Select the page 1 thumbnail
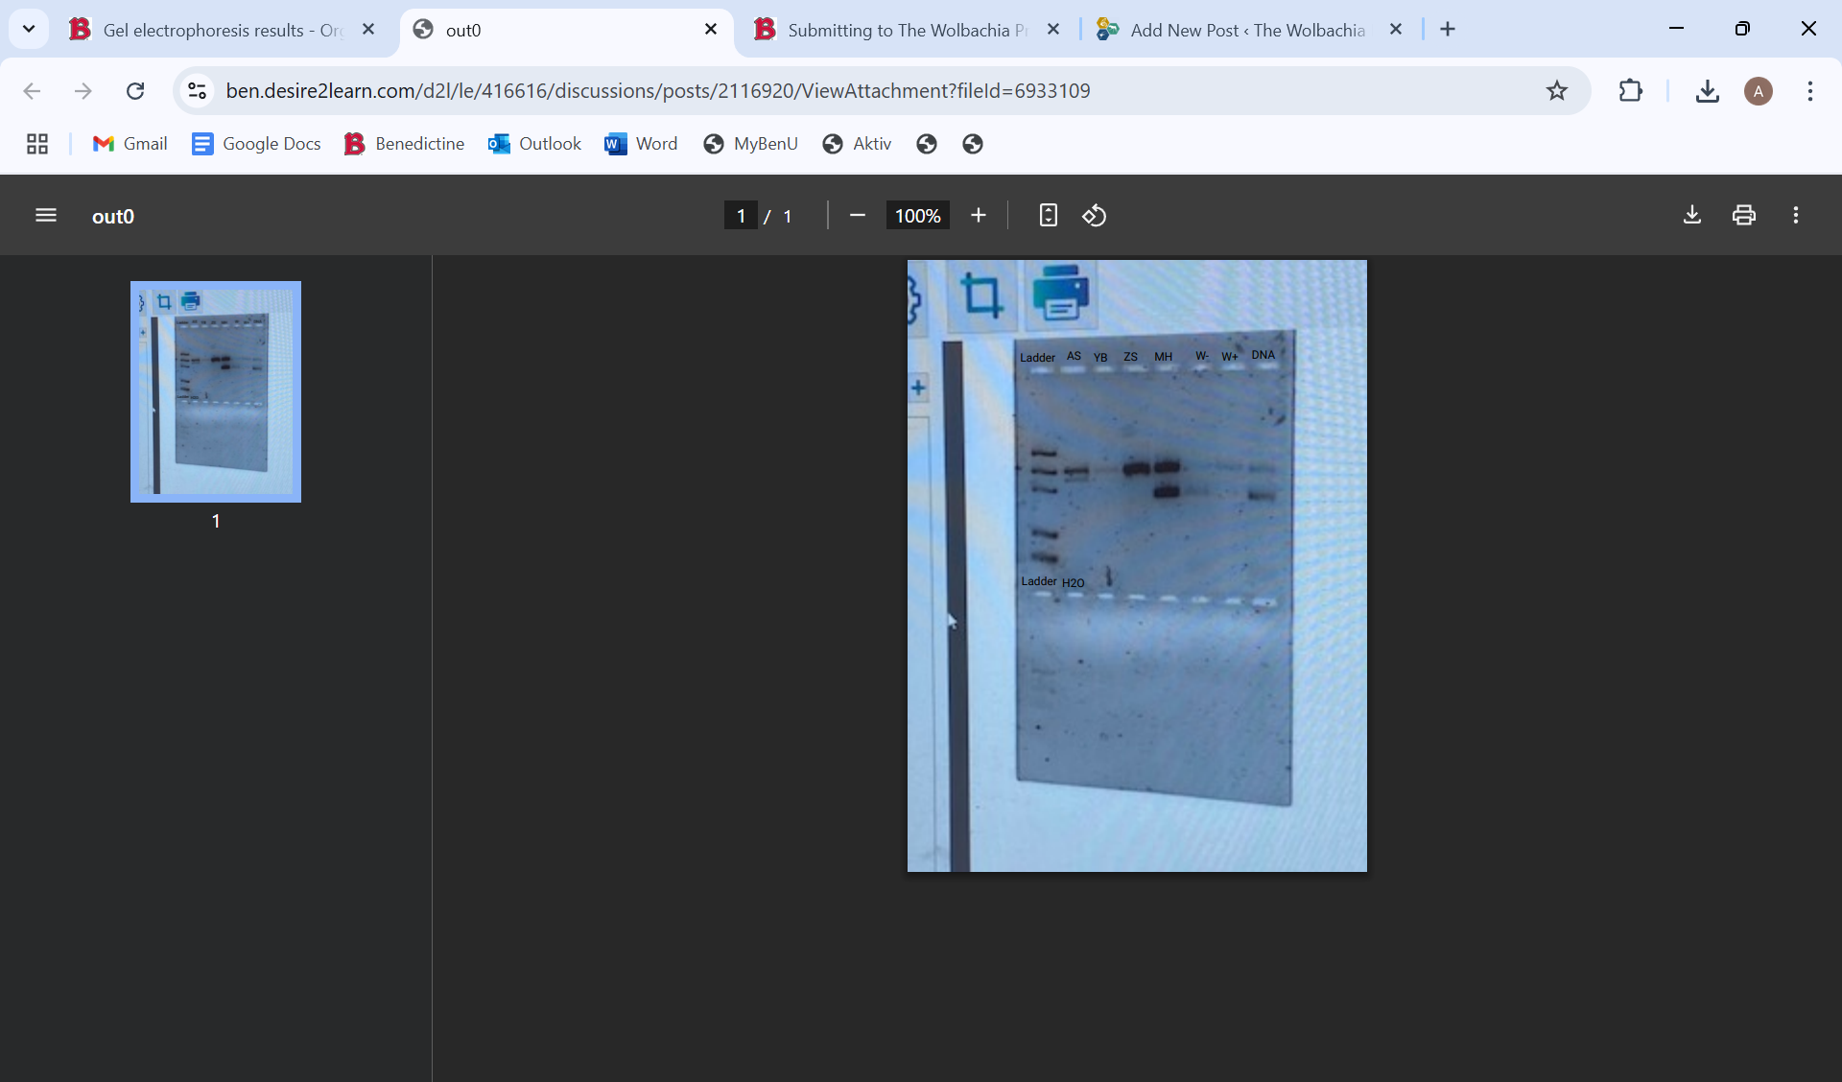Image resolution: width=1842 pixels, height=1082 pixels. point(216,391)
